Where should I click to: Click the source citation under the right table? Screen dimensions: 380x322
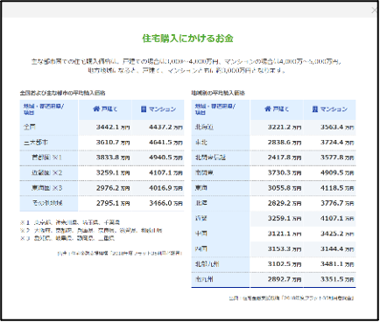pyautogui.click(x=292, y=298)
